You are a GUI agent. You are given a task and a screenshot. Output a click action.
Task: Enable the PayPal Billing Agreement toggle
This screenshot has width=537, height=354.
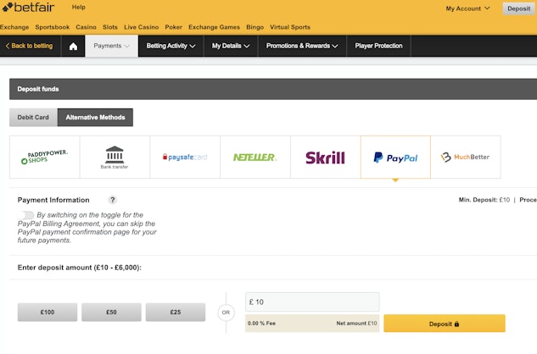27,215
